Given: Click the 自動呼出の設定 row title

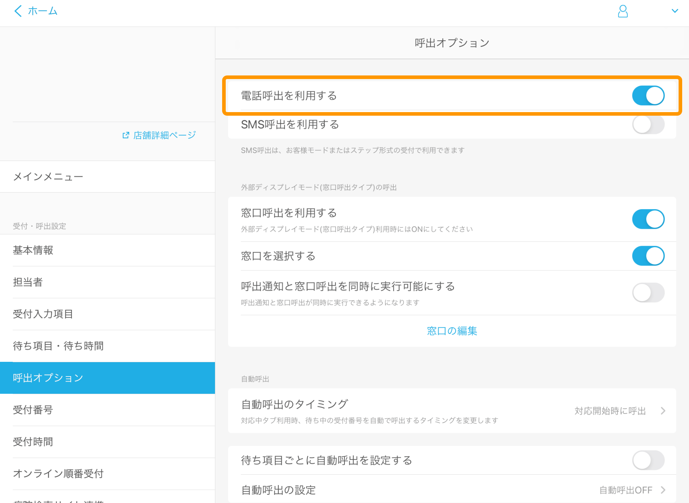Looking at the screenshot, I should pyautogui.click(x=278, y=490).
